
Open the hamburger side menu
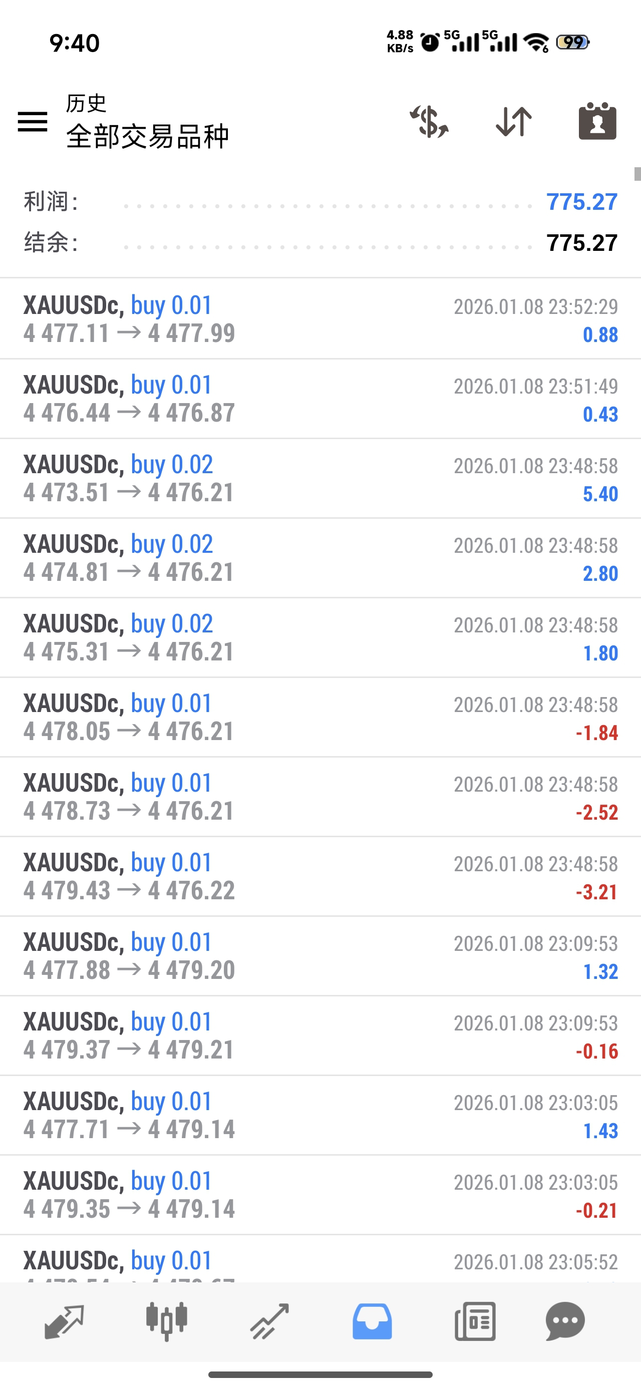click(x=33, y=121)
